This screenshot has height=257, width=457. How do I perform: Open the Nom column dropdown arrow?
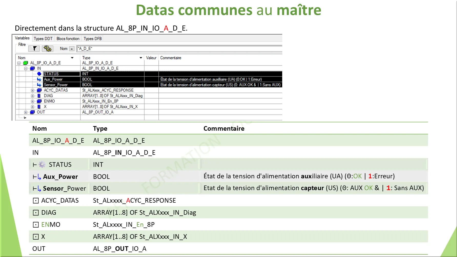pos(72,58)
